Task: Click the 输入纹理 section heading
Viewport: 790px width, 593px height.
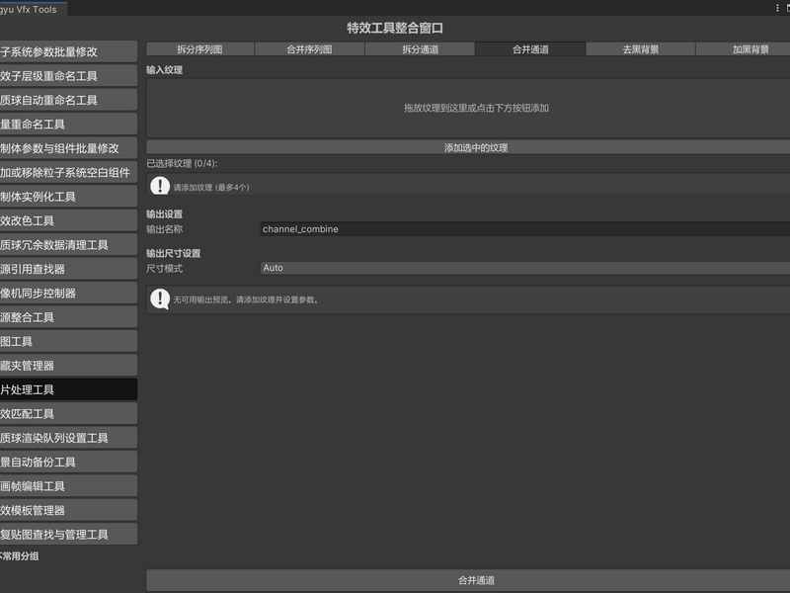Action: (x=164, y=70)
